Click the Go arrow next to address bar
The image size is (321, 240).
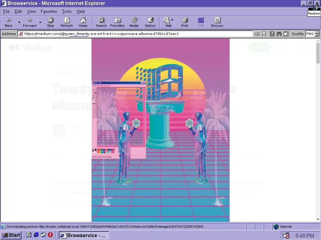tap(257, 34)
